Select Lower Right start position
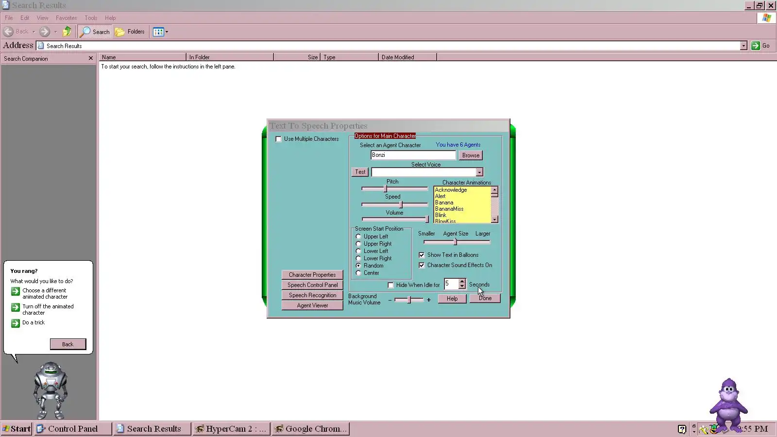 click(x=358, y=258)
